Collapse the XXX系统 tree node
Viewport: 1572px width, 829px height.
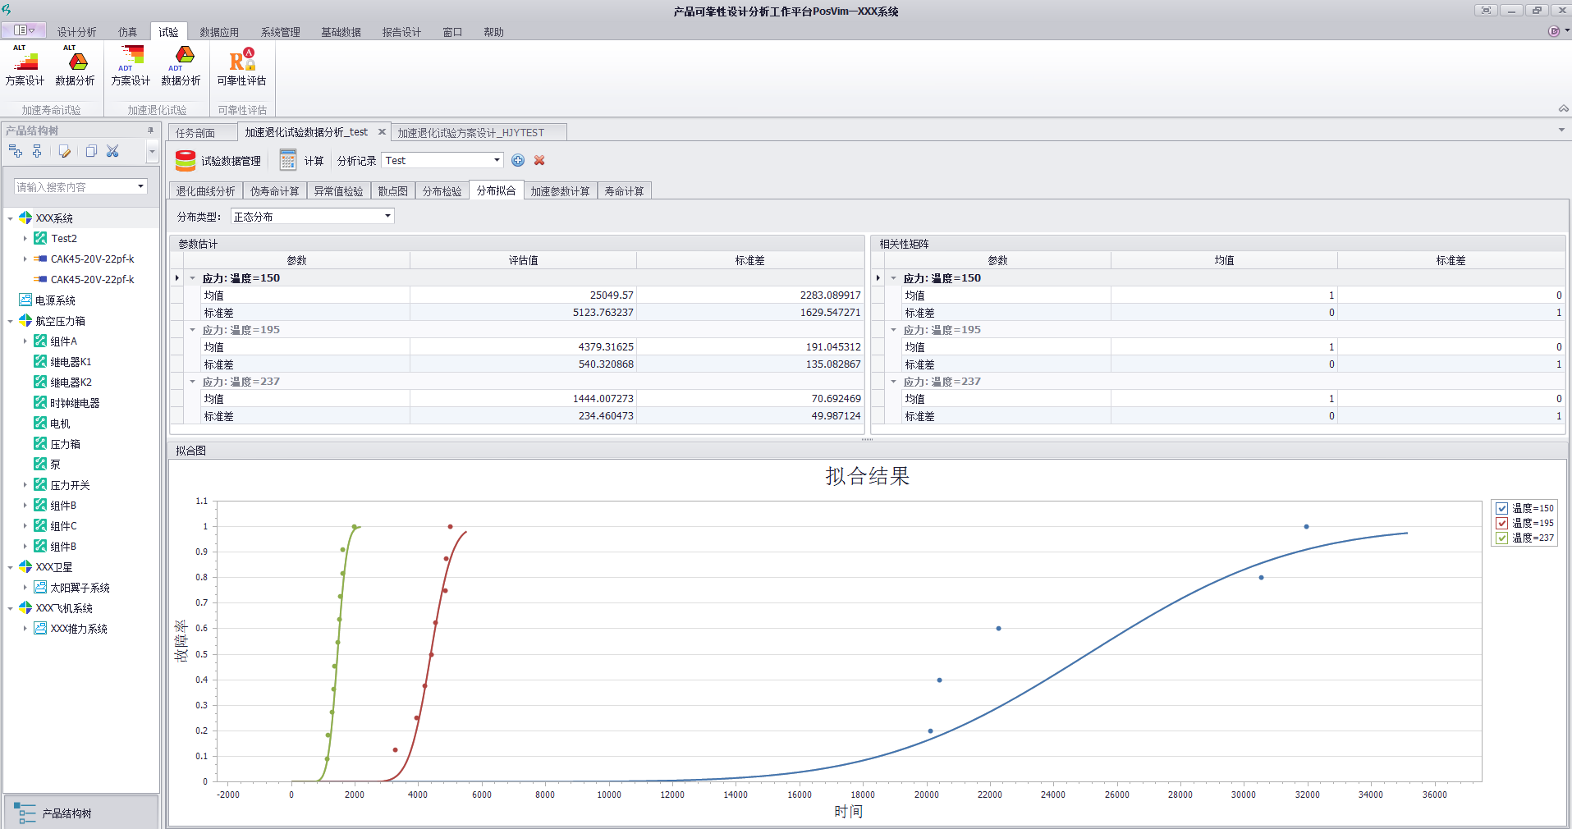(x=10, y=218)
